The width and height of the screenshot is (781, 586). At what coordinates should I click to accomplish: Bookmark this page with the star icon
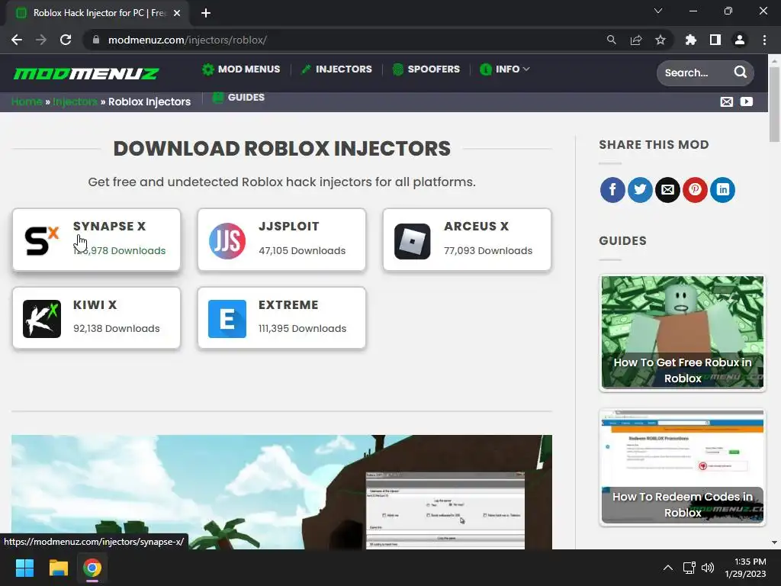pyautogui.click(x=660, y=40)
